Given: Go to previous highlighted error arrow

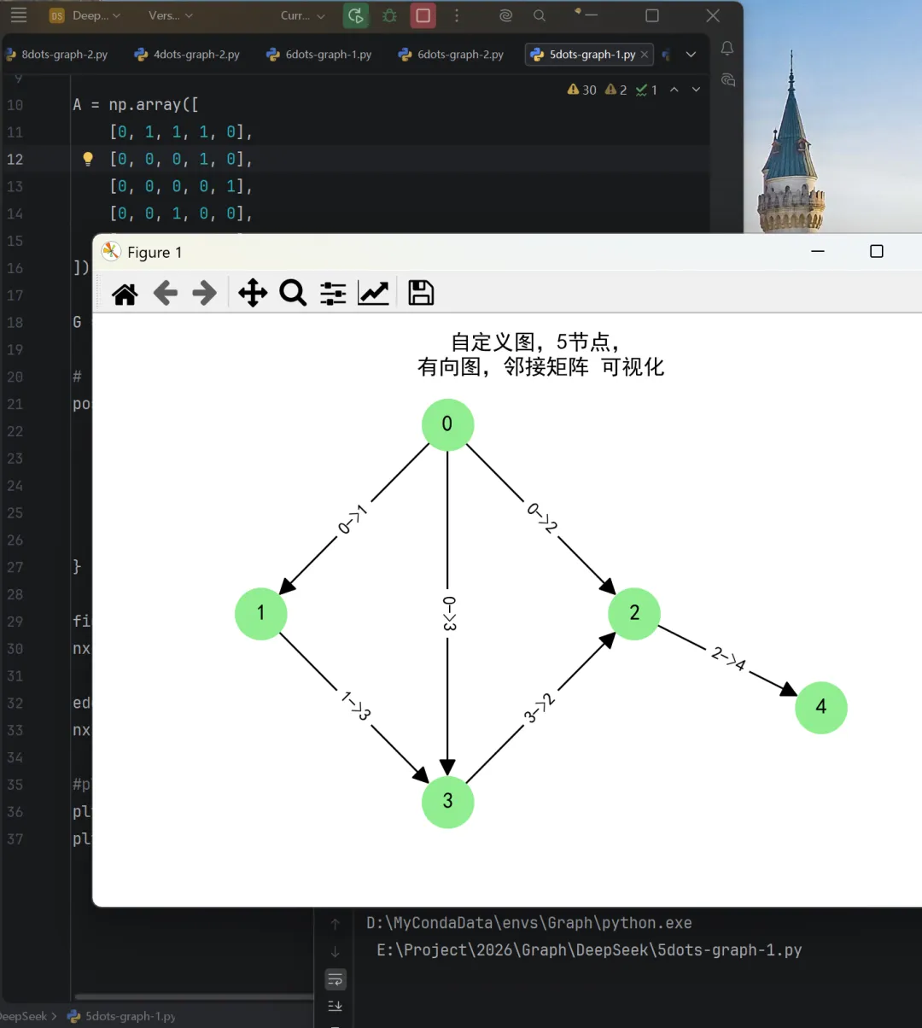Looking at the screenshot, I should tap(674, 90).
